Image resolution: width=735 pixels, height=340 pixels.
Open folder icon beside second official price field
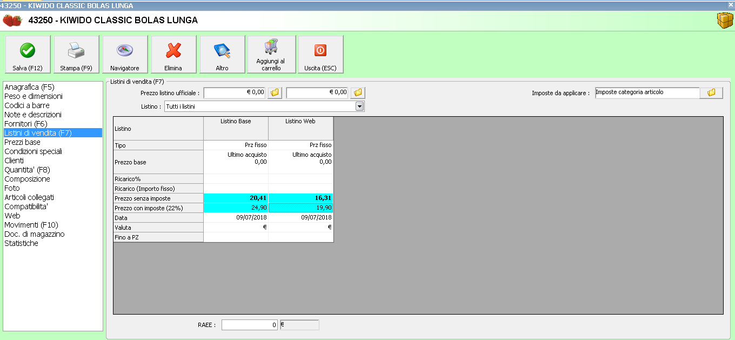[358, 92]
